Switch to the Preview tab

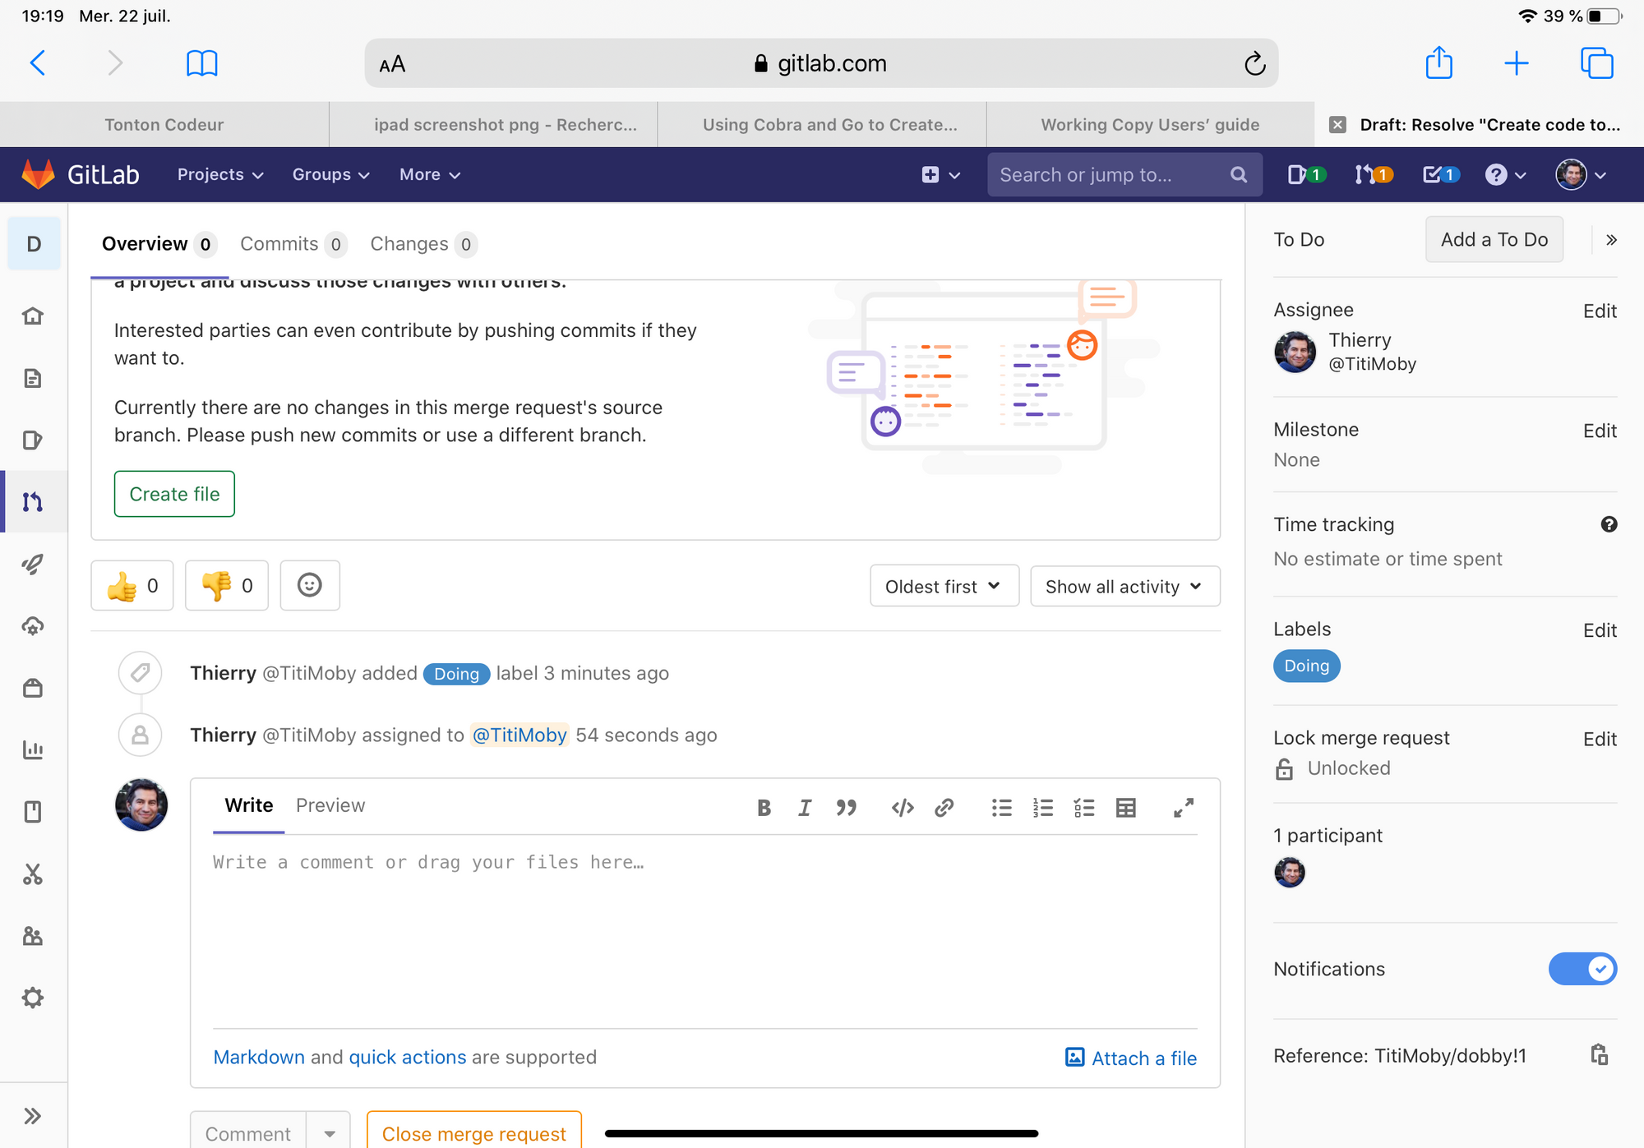point(330,805)
